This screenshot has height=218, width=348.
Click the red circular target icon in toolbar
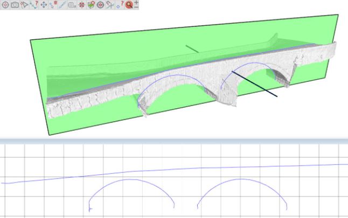(x=5, y=5)
